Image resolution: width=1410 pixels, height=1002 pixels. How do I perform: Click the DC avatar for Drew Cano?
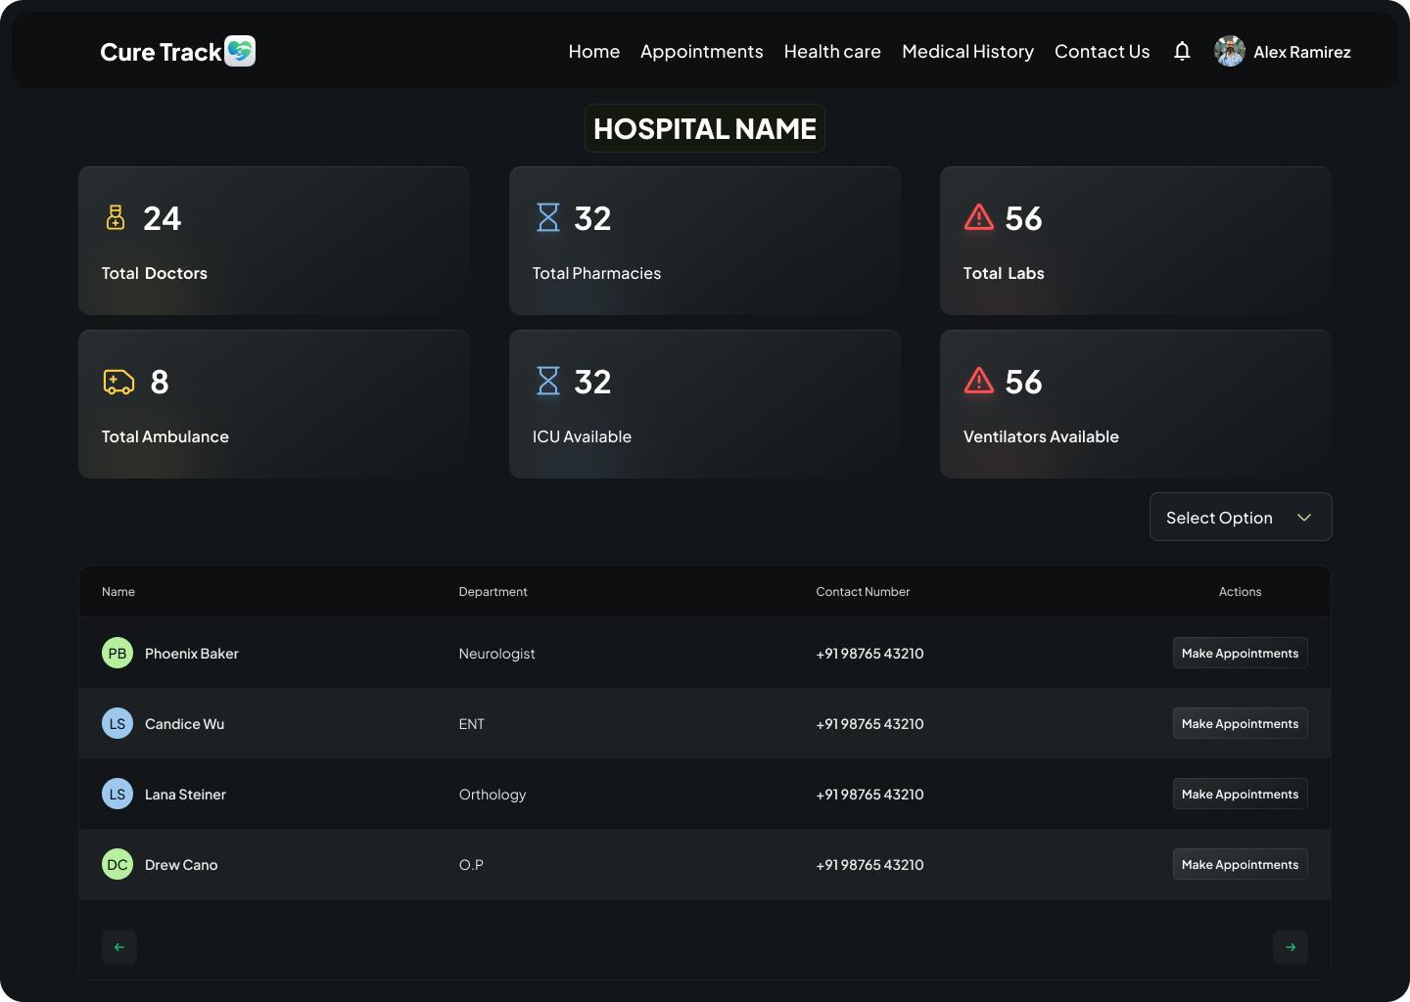click(x=117, y=864)
